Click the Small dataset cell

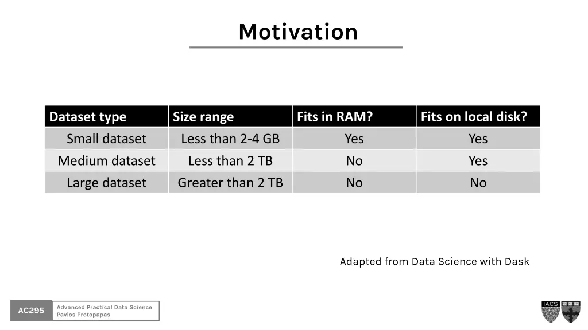[107, 139]
